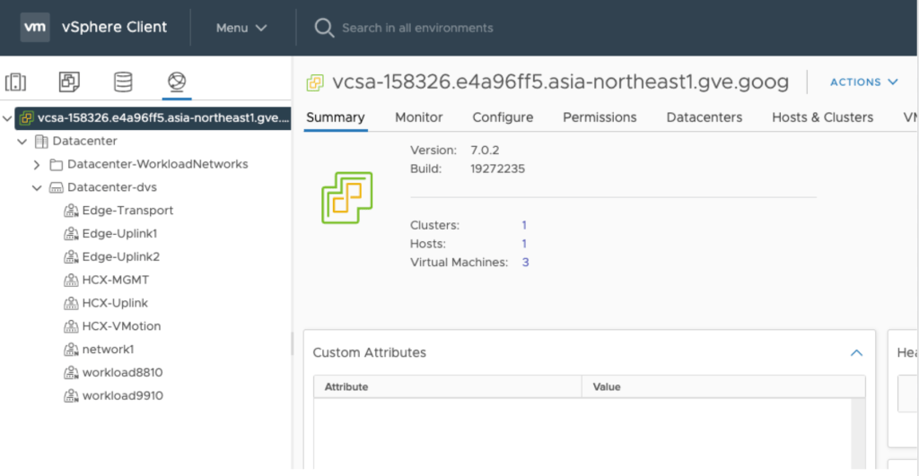Select the Networking inventory view icon
This screenshot has width=919, height=476.
coord(177,82)
